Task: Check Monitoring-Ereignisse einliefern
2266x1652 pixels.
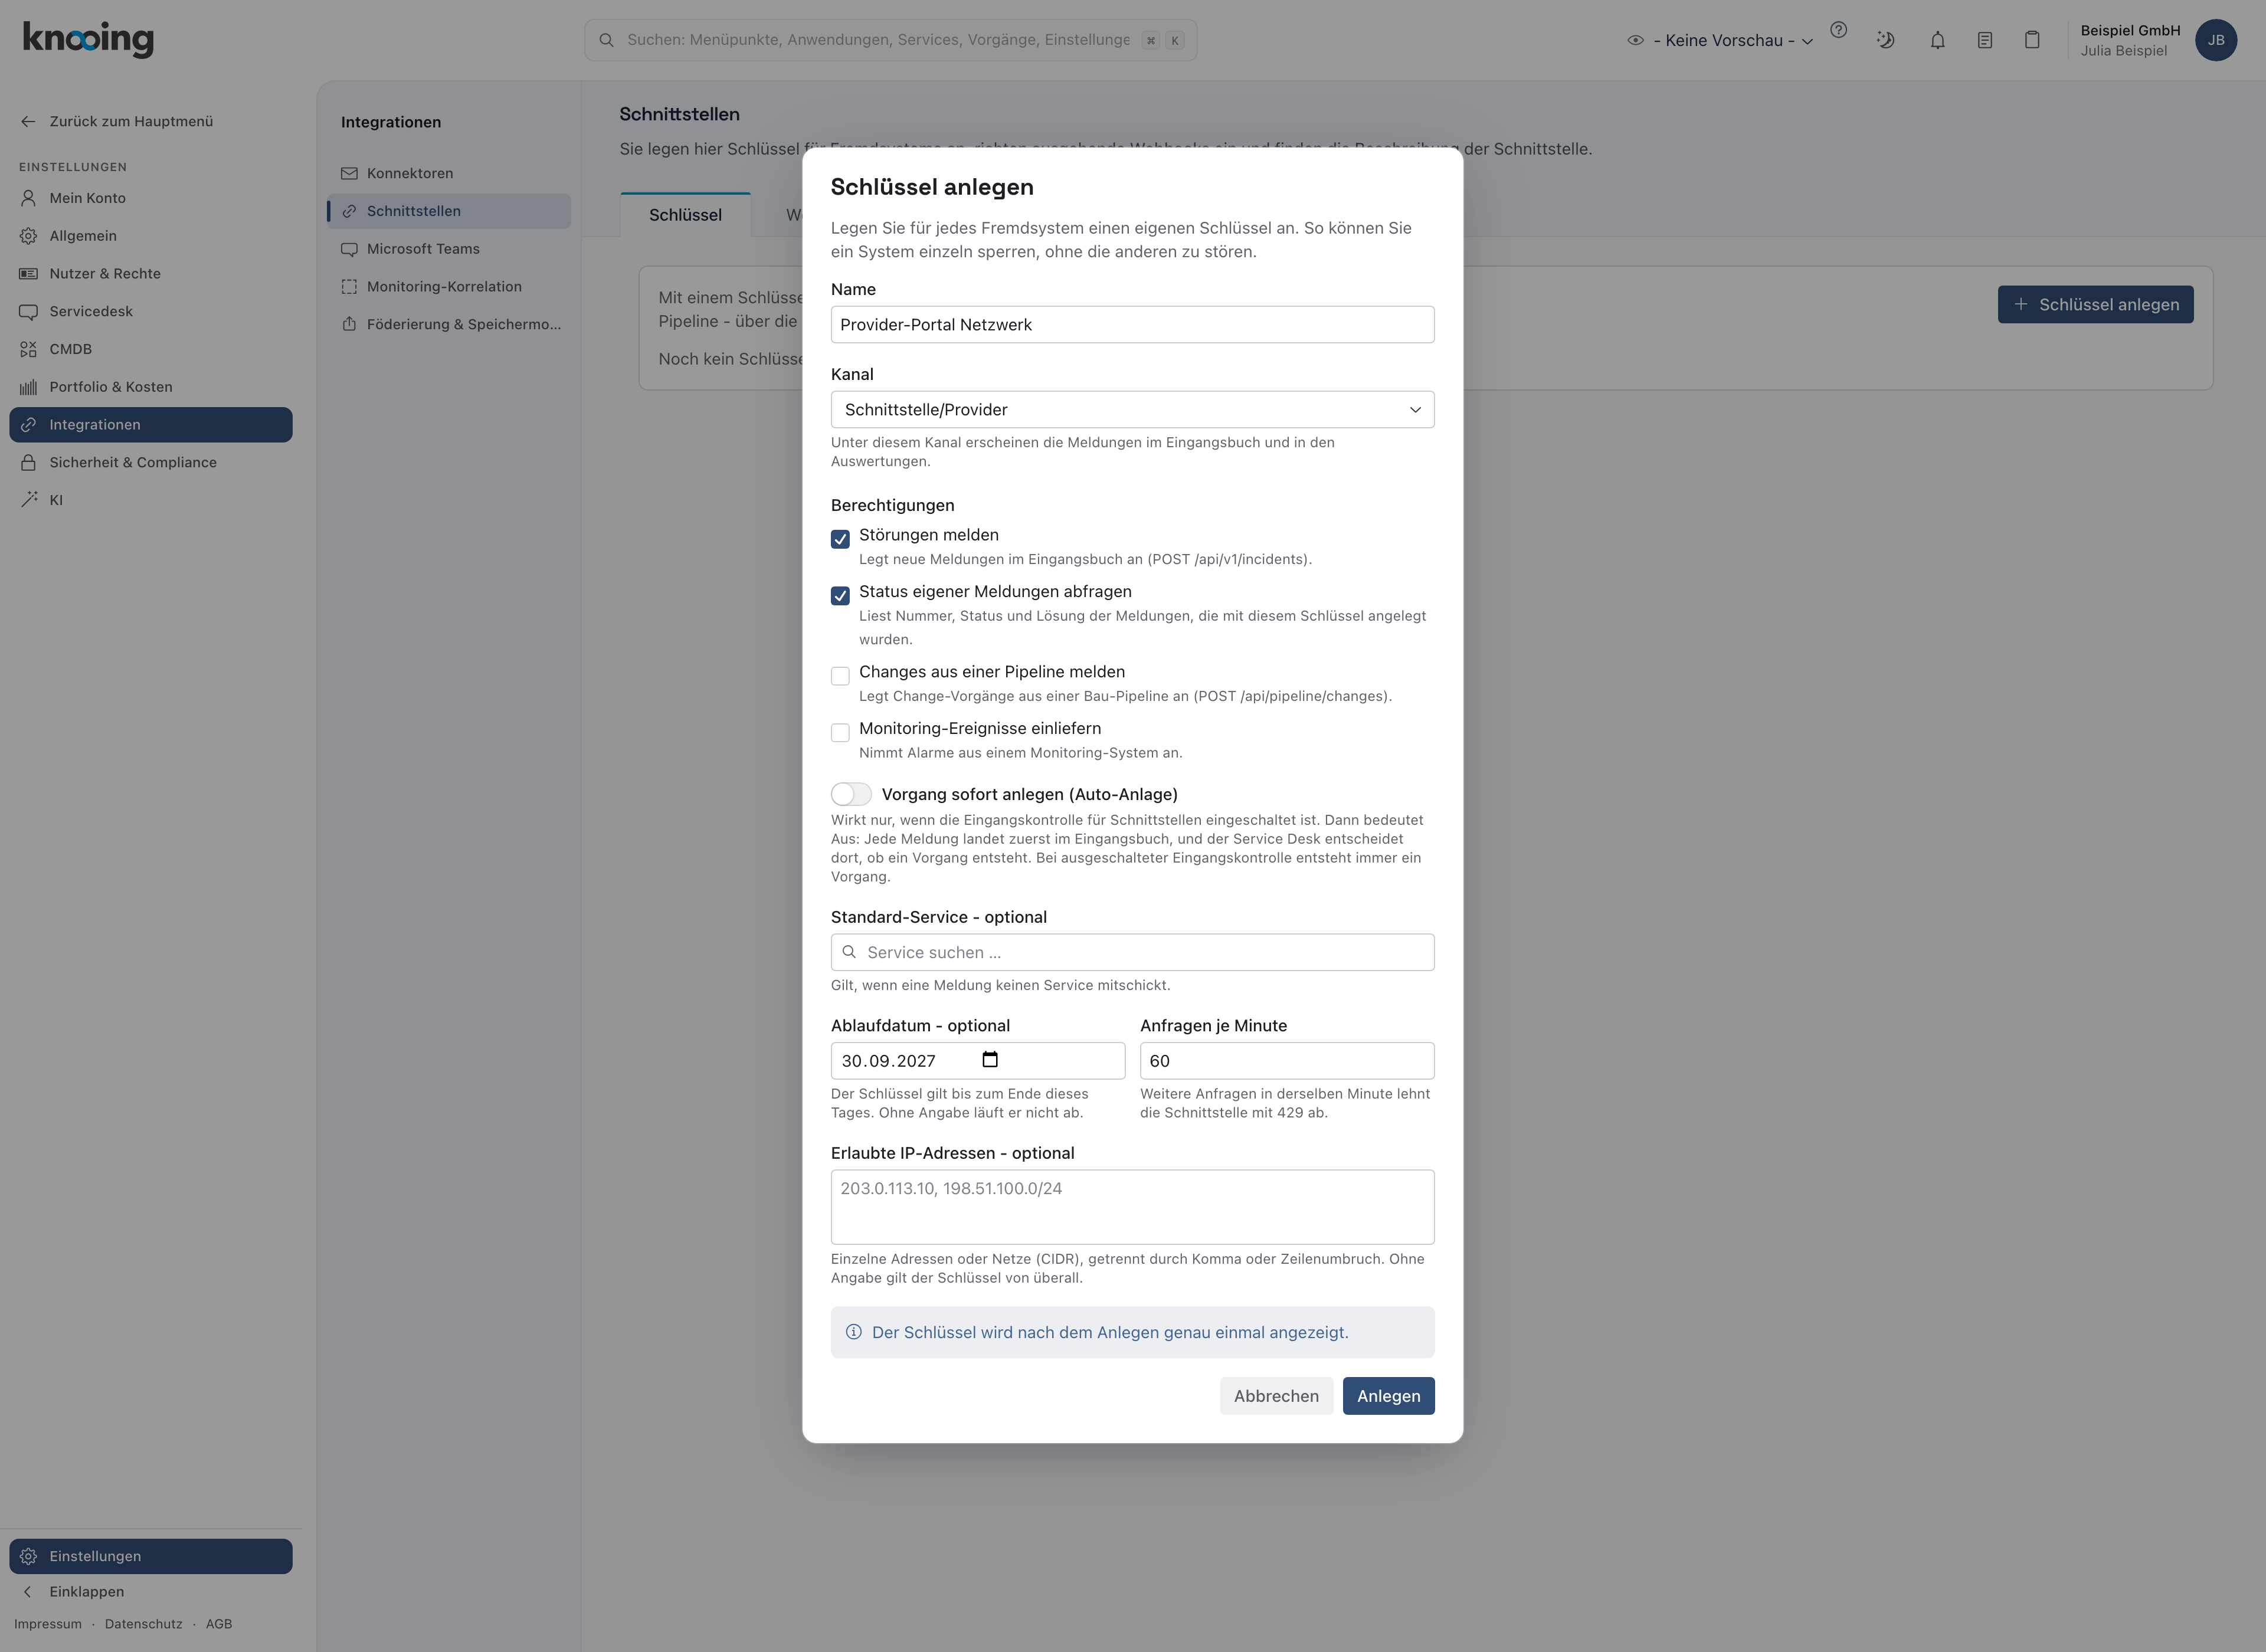Action: [840, 733]
